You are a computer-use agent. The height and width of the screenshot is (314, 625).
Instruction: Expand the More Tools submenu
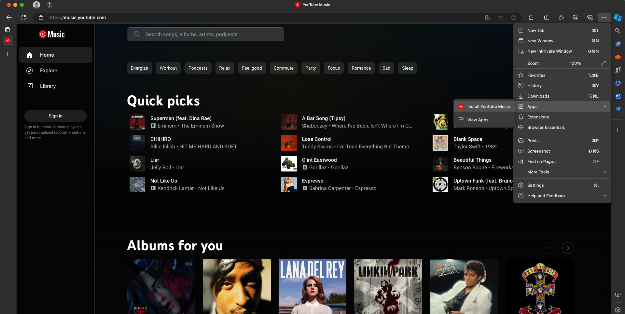pyautogui.click(x=562, y=172)
